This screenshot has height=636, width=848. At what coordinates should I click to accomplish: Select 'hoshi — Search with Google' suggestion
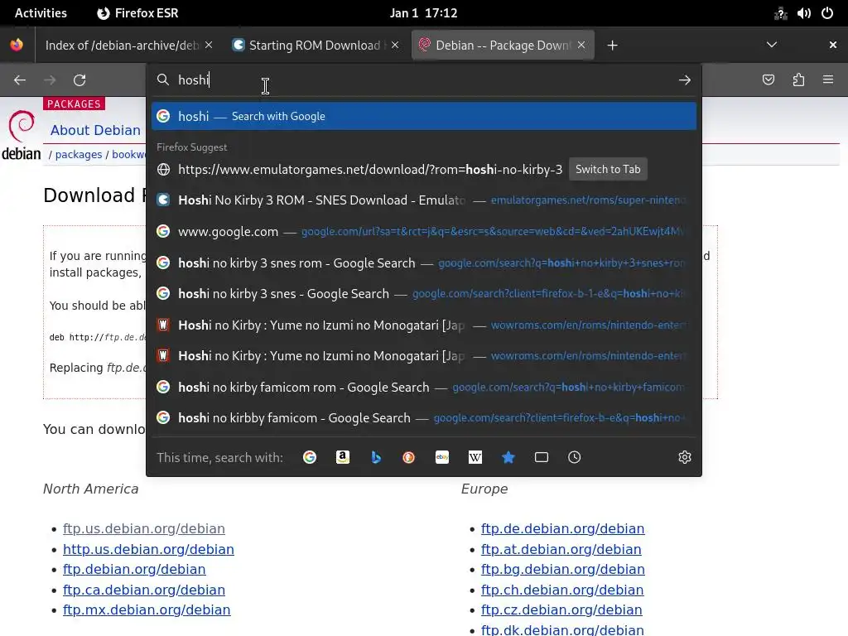pyautogui.click(x=423, y=116)
